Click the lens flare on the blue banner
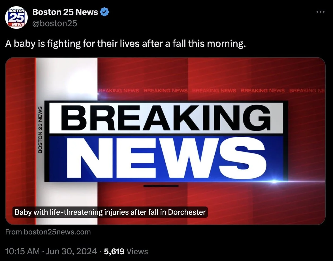Screen dimensions: 333x261 (x=274, y=181)
